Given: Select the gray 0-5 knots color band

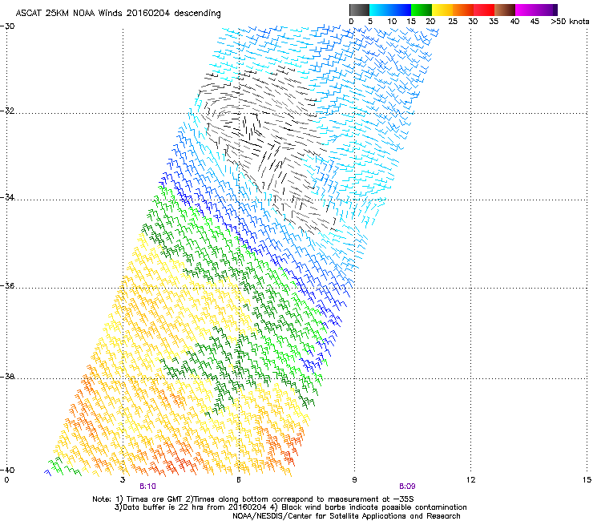Looking at the screenshot, I should pyautogui.click(x=359, y=10).
